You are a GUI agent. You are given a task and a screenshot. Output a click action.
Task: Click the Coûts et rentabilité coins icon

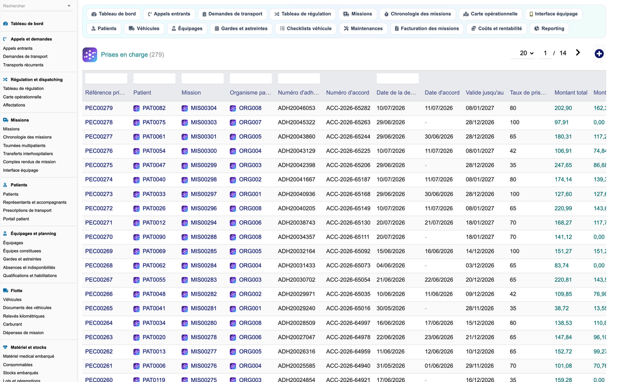(x=474, y=28)
